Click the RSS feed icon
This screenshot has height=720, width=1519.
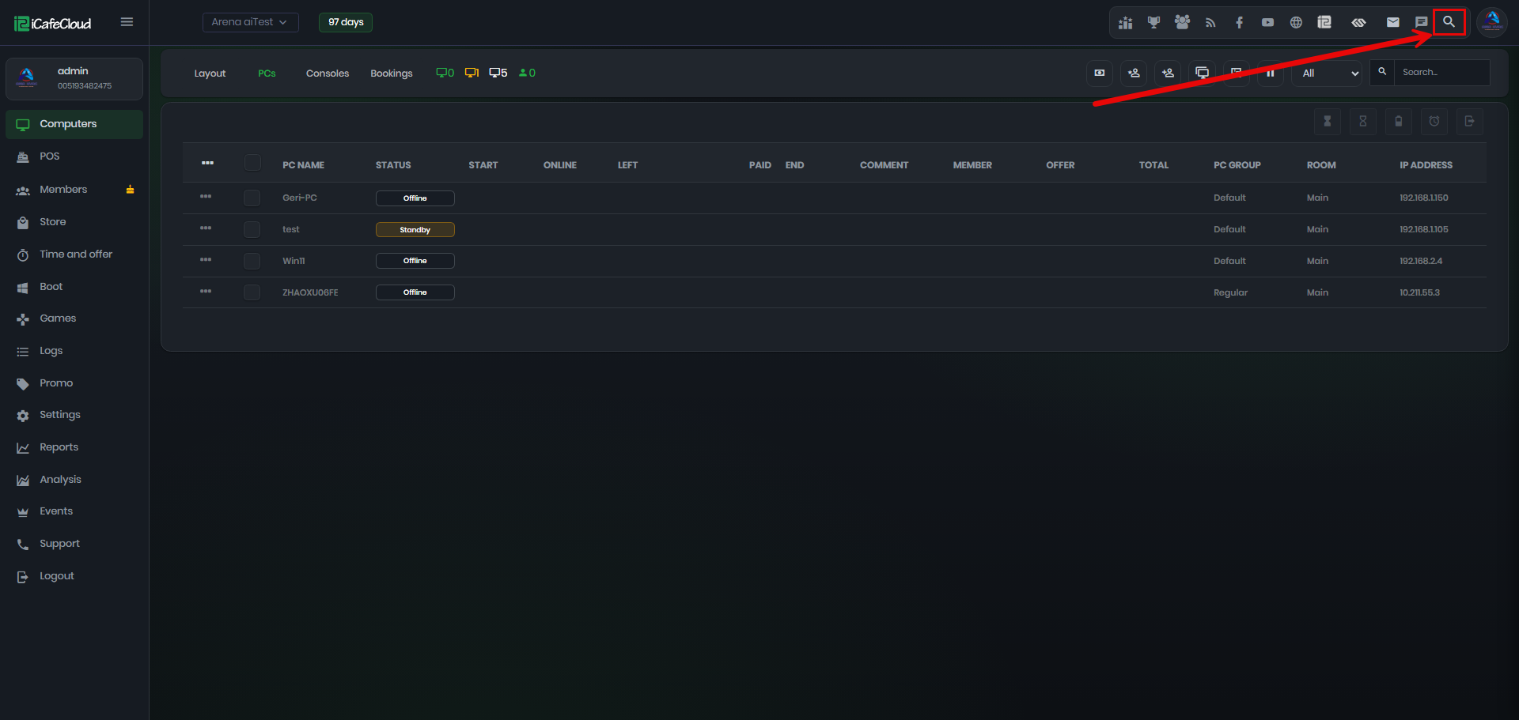tap(1210, 22)
